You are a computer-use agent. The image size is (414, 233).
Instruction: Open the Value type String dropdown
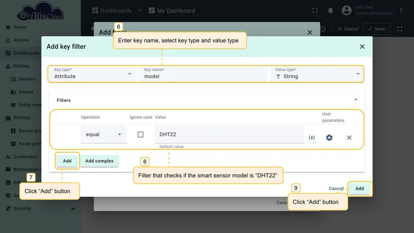pos(317,74)
